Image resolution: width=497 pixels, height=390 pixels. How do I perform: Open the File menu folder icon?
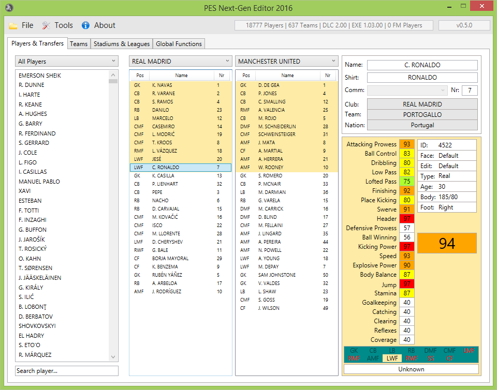(13, 26)
